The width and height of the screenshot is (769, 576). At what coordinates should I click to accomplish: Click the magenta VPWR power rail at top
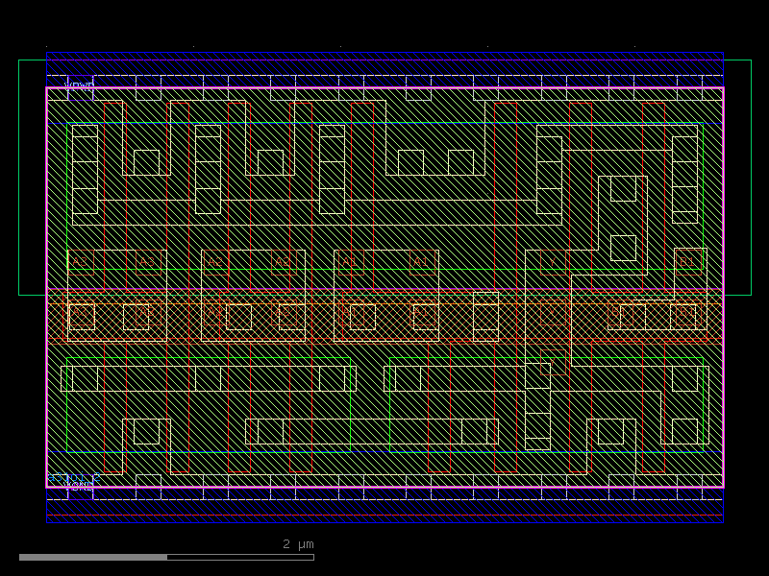384,87
